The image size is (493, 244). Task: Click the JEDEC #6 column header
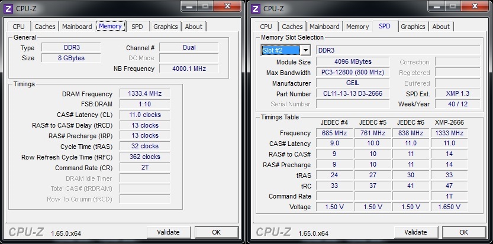(411, 122)
